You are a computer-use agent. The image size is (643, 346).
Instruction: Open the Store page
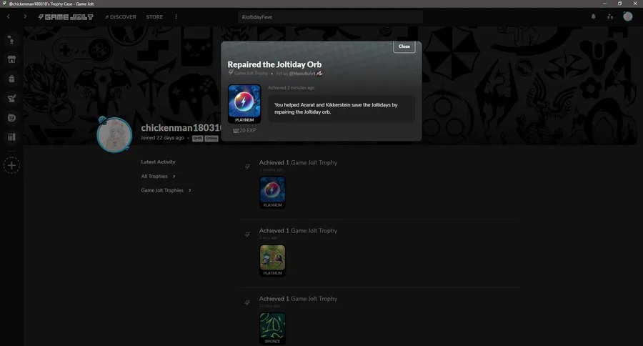pyautogui.click(x=154, y=17)
